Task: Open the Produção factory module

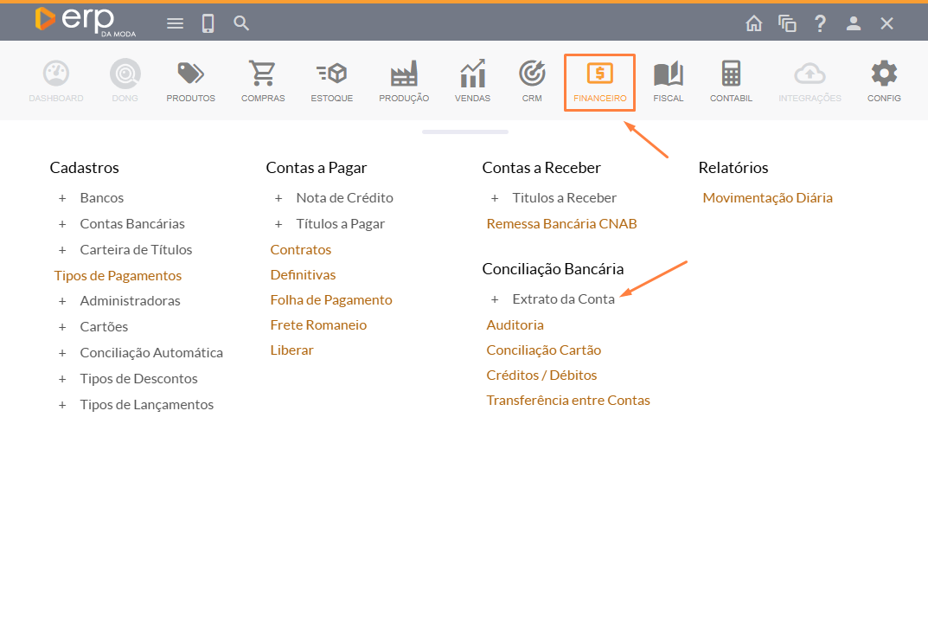Action: [404, 82]
